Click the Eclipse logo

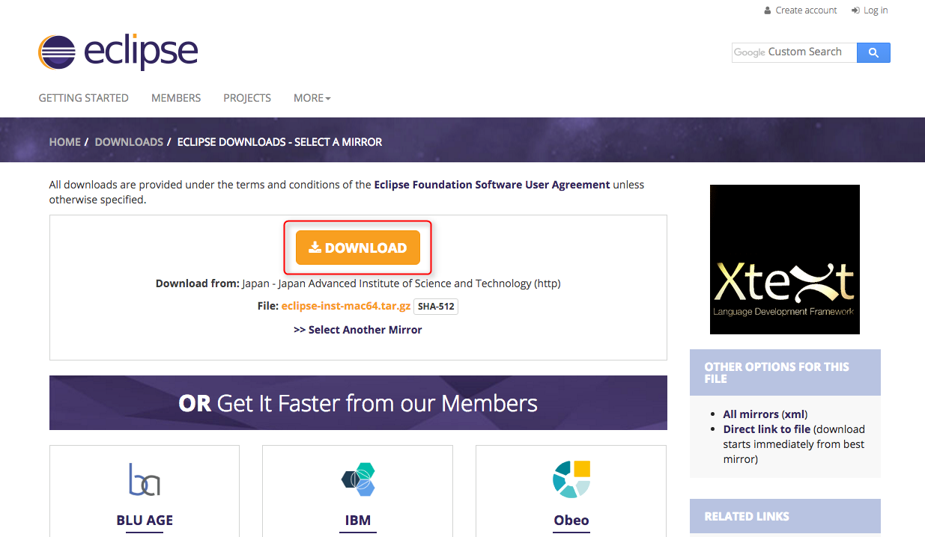(118, 52)
